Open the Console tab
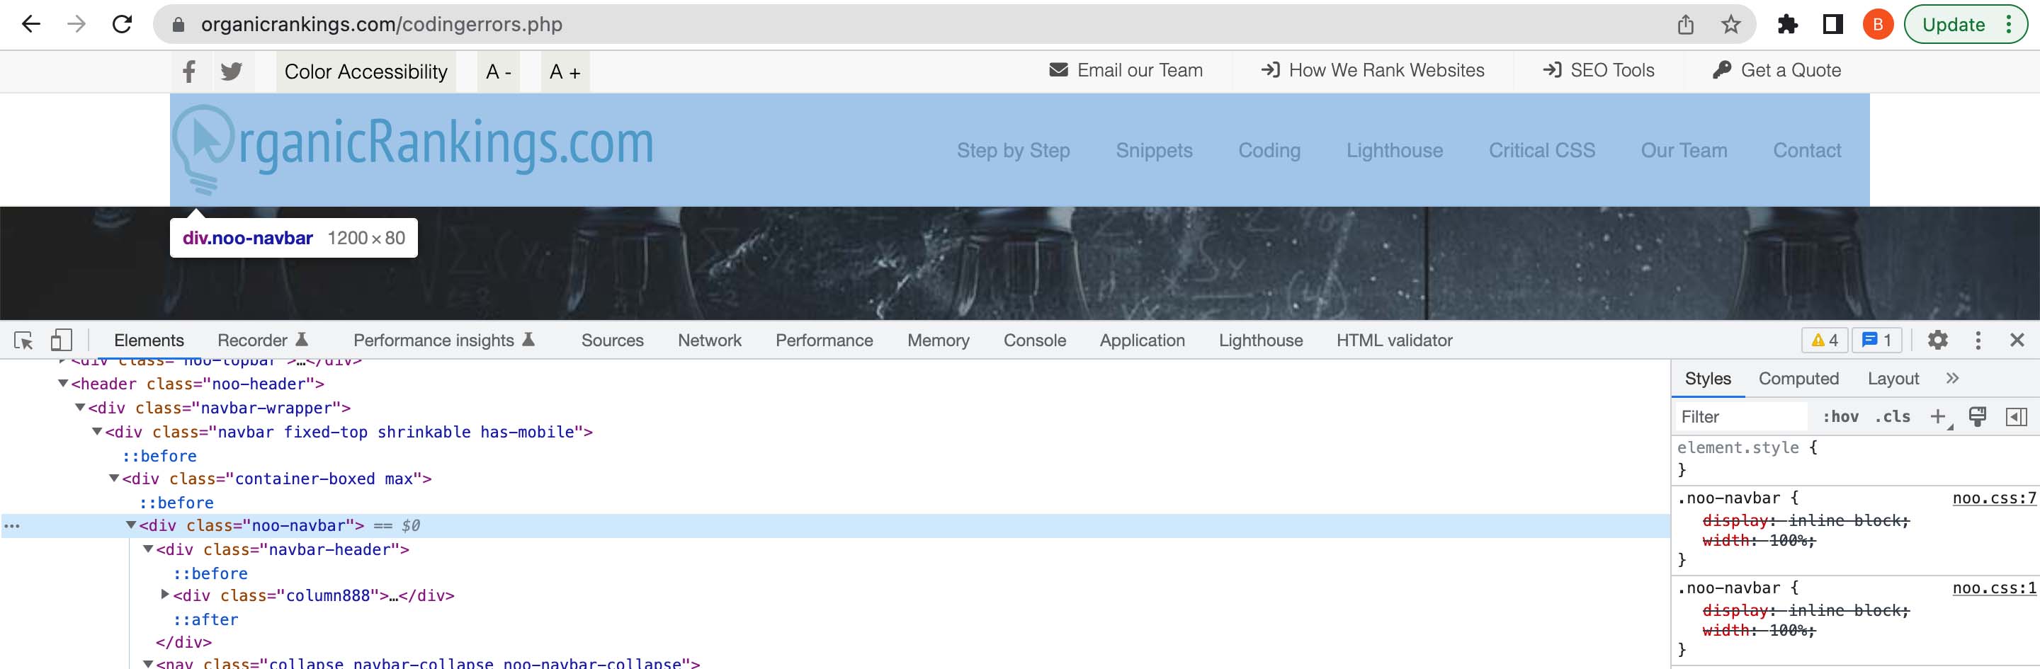The height and width of the screenshot is (669, 2040). click(x=1034, y=341)
